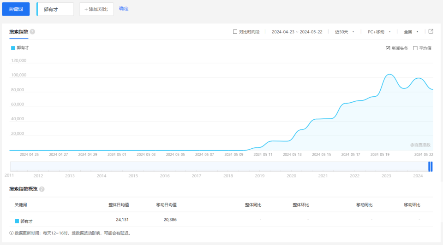Click the help icon next to 搜索指数概览
Viewport: 443px width, 245px height.
pos(42,189)
